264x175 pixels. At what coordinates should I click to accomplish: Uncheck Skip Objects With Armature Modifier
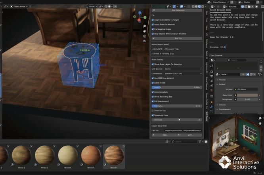click(153, 34)
